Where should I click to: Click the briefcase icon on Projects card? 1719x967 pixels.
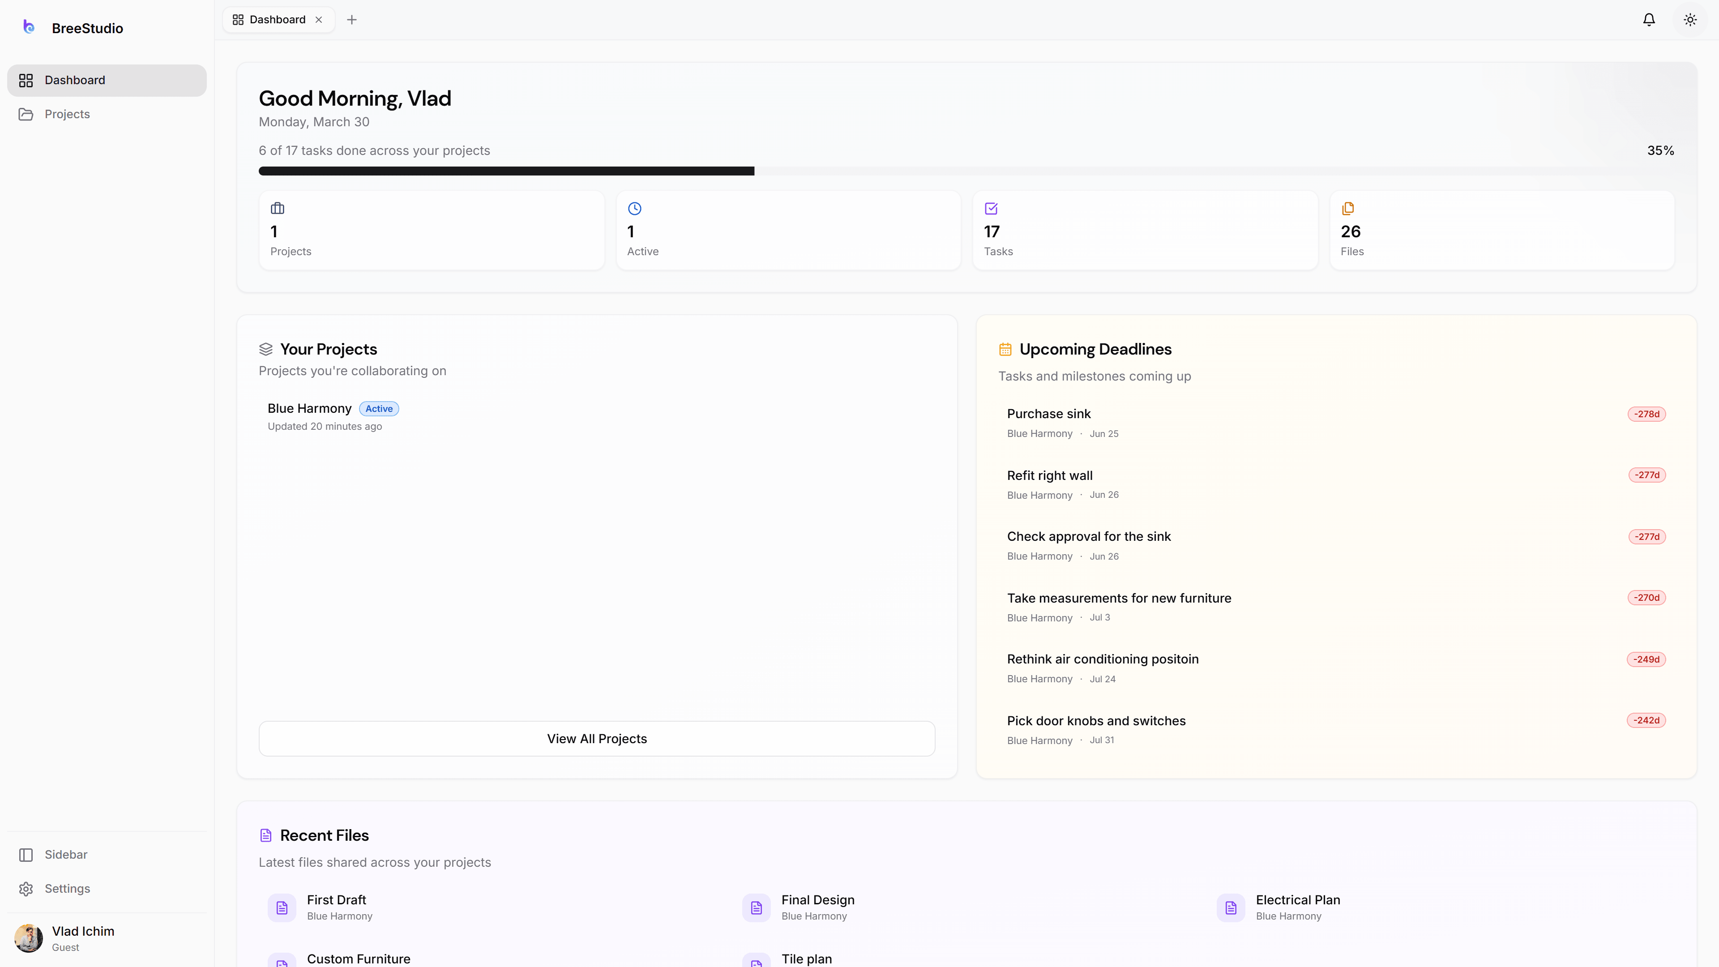(278, 209)
